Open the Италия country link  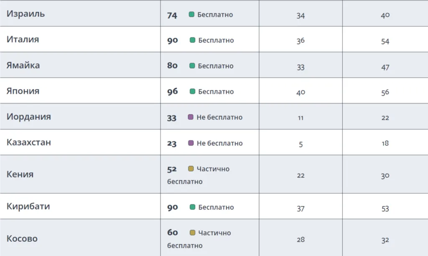point(23,39)
